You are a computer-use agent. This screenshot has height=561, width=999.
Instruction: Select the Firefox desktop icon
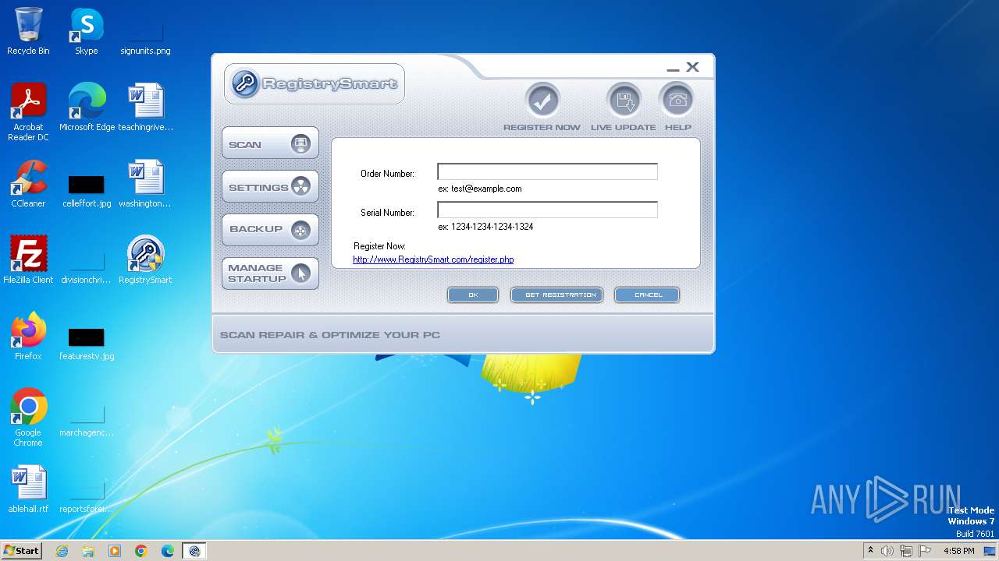(x=28, y=337)
